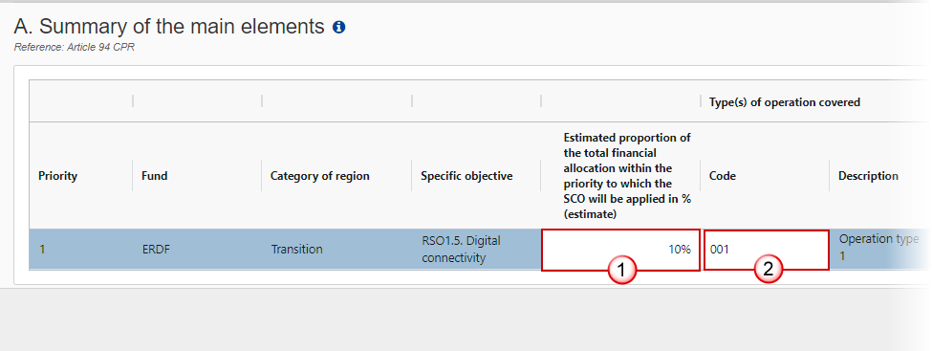Click the Estimated proportion column header
This screenshot has width=932, height=351.
[x=627, y=176]
